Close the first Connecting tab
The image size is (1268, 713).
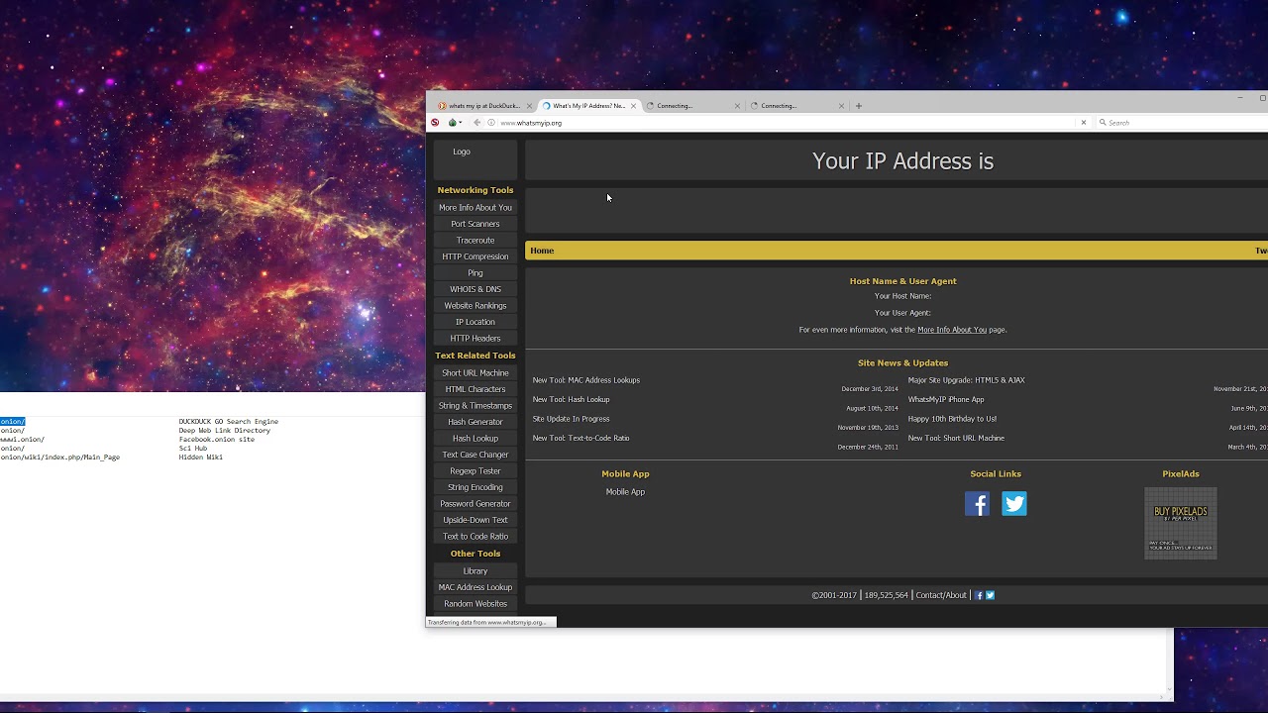pos(737,106)
